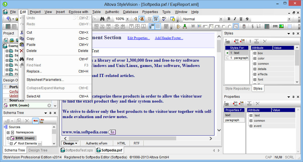
Task: Click the Insert Bullets and Numbering icon
Action: pos(259,26)
